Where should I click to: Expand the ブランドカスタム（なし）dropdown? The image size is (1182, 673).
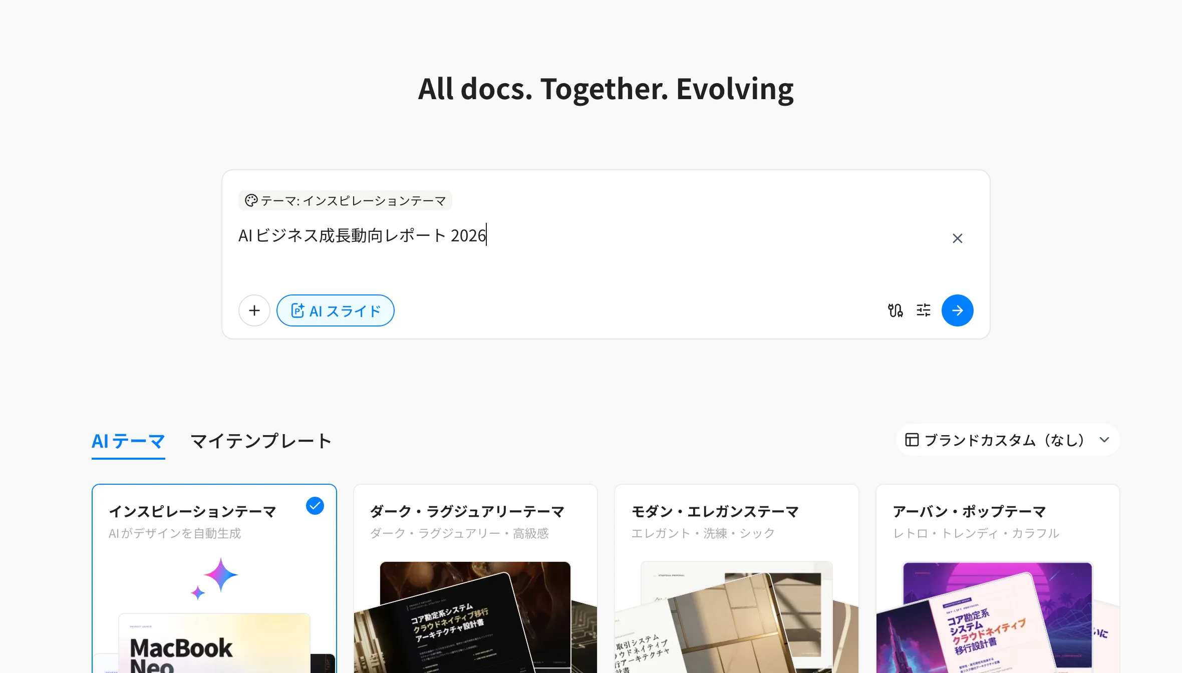pos(1008,440)
